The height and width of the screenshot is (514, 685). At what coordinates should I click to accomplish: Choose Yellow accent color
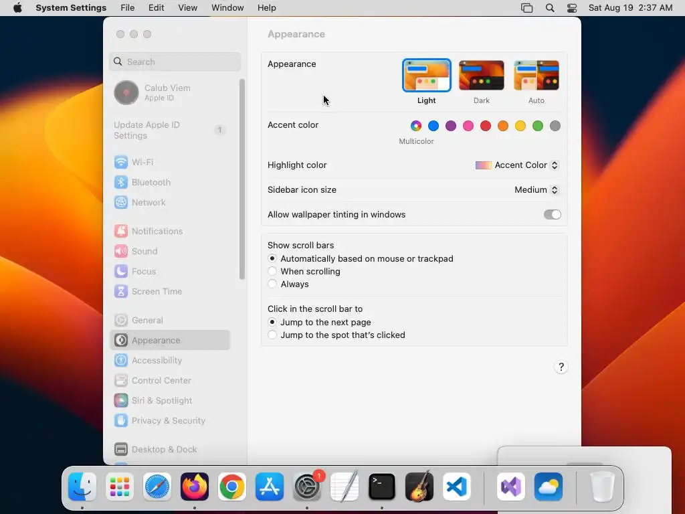click(520, 126)
